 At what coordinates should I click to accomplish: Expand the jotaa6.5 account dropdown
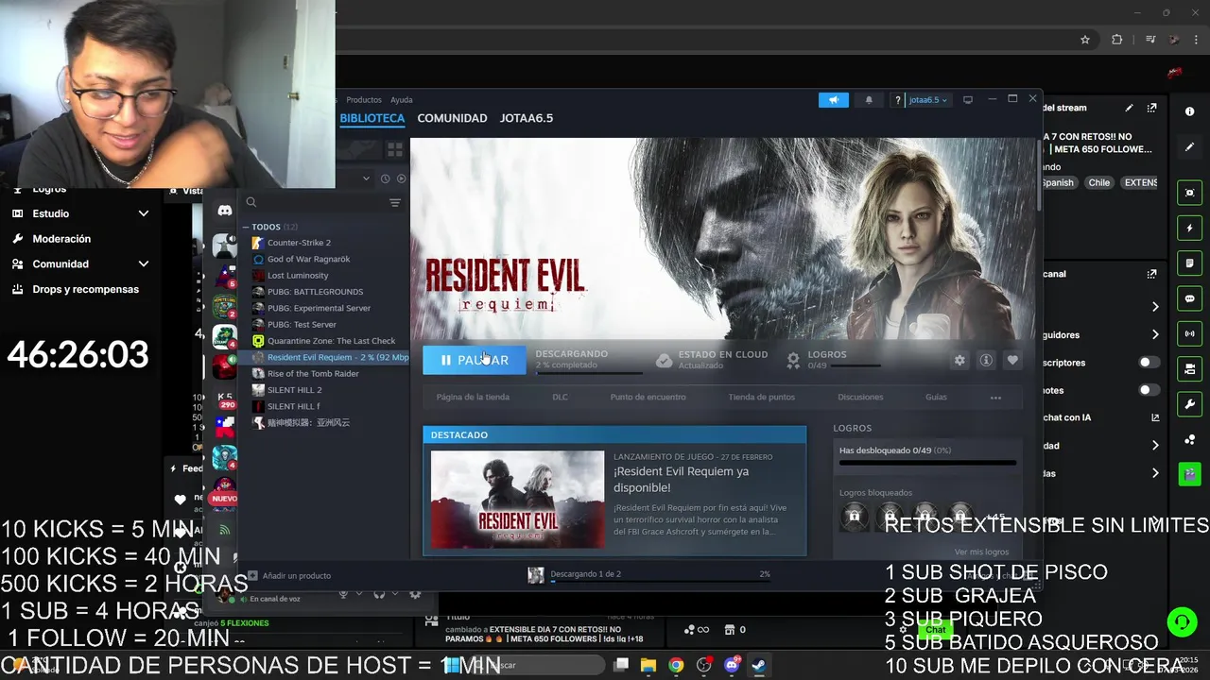[x=926, y=100]
